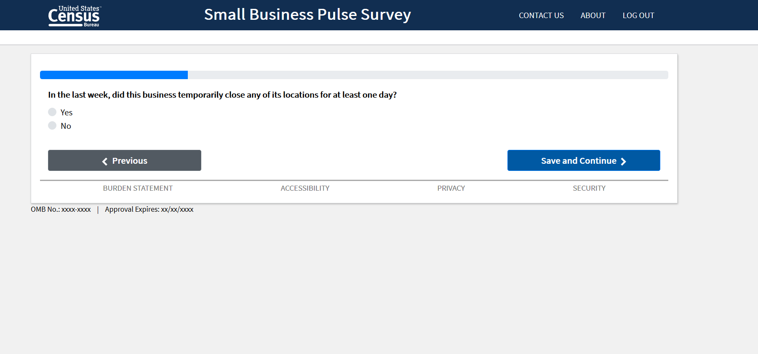
Task: Click the Approval Expires date text
Action: (149, 209)
